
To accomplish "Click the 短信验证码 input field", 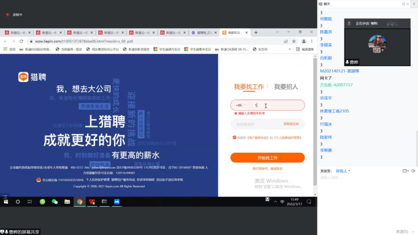I will [x=254, y=124].
